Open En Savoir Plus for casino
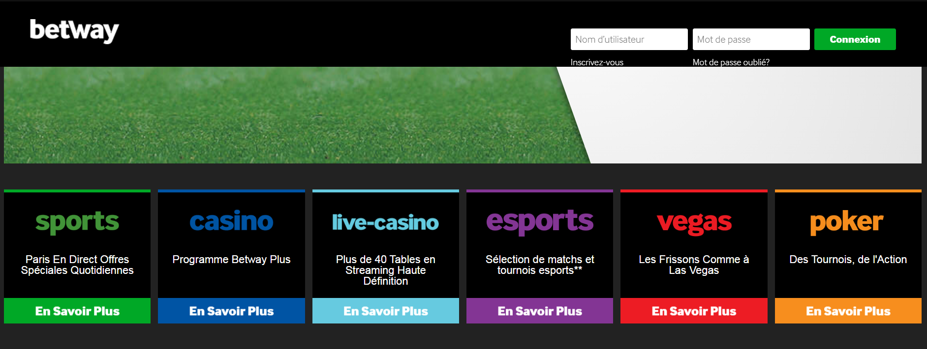927x349 pixels. pyautogui.click(x=231, y=311)
